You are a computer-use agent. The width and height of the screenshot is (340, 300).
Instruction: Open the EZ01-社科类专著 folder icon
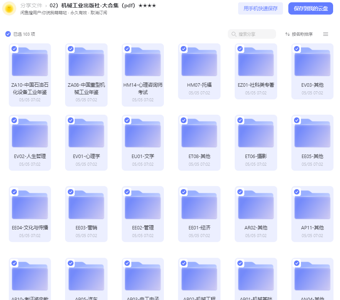pos(256,62)
